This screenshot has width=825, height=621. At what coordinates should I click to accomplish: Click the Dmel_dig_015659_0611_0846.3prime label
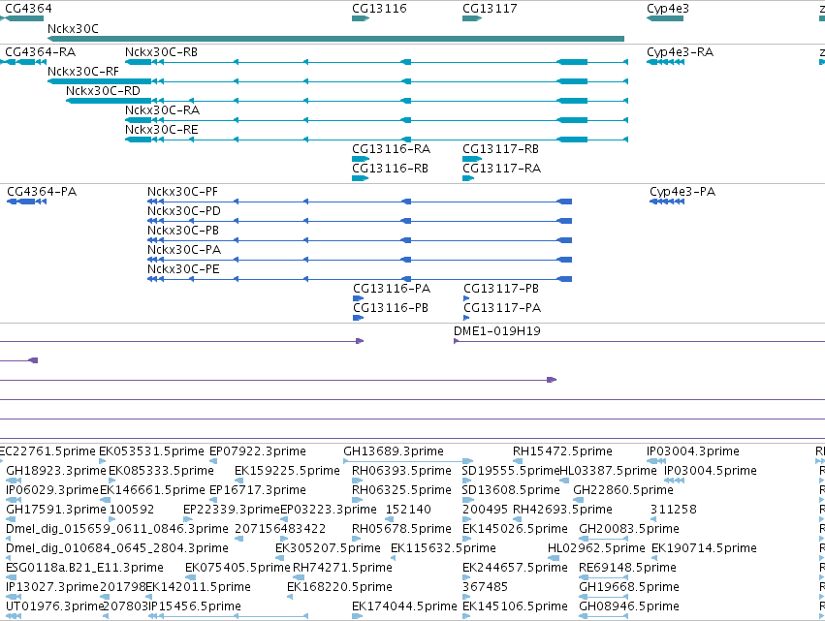(x=117, y=530)
